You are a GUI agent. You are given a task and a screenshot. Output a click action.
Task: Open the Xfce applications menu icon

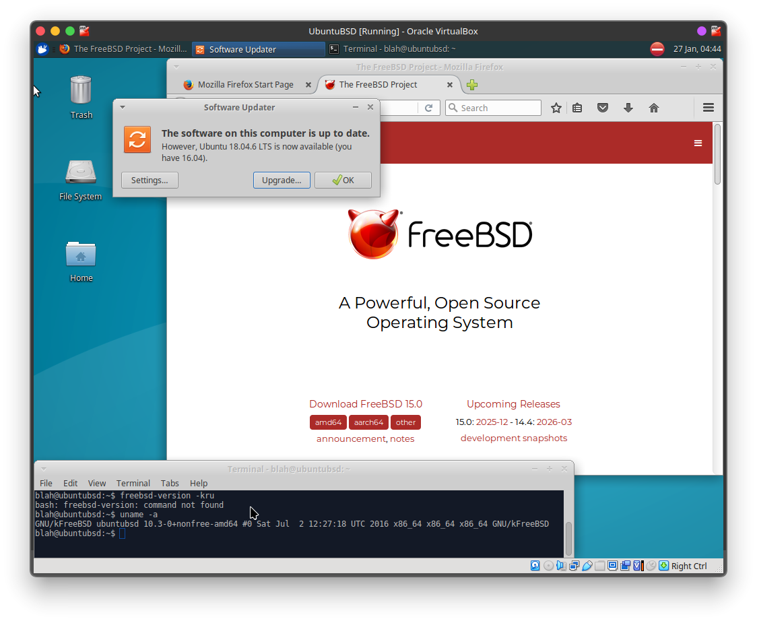pyautogui.click(x=42, y=48)
